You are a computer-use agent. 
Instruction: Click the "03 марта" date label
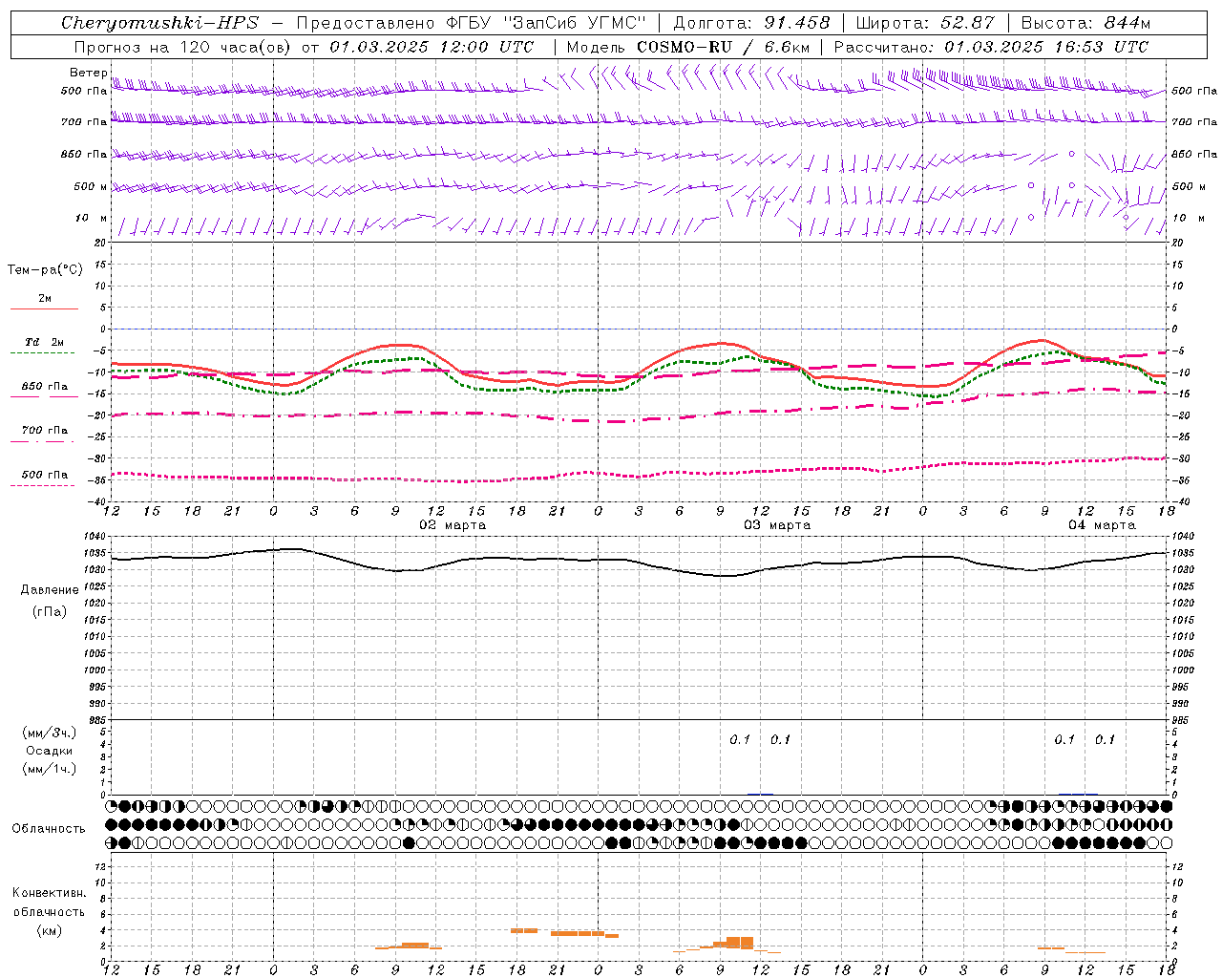(777, 525)
